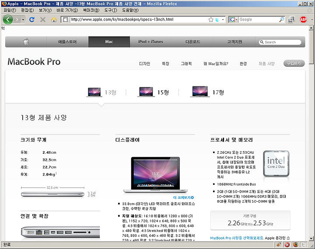
Task: Open the 편집(E) menu
Action: pos(28,10)
